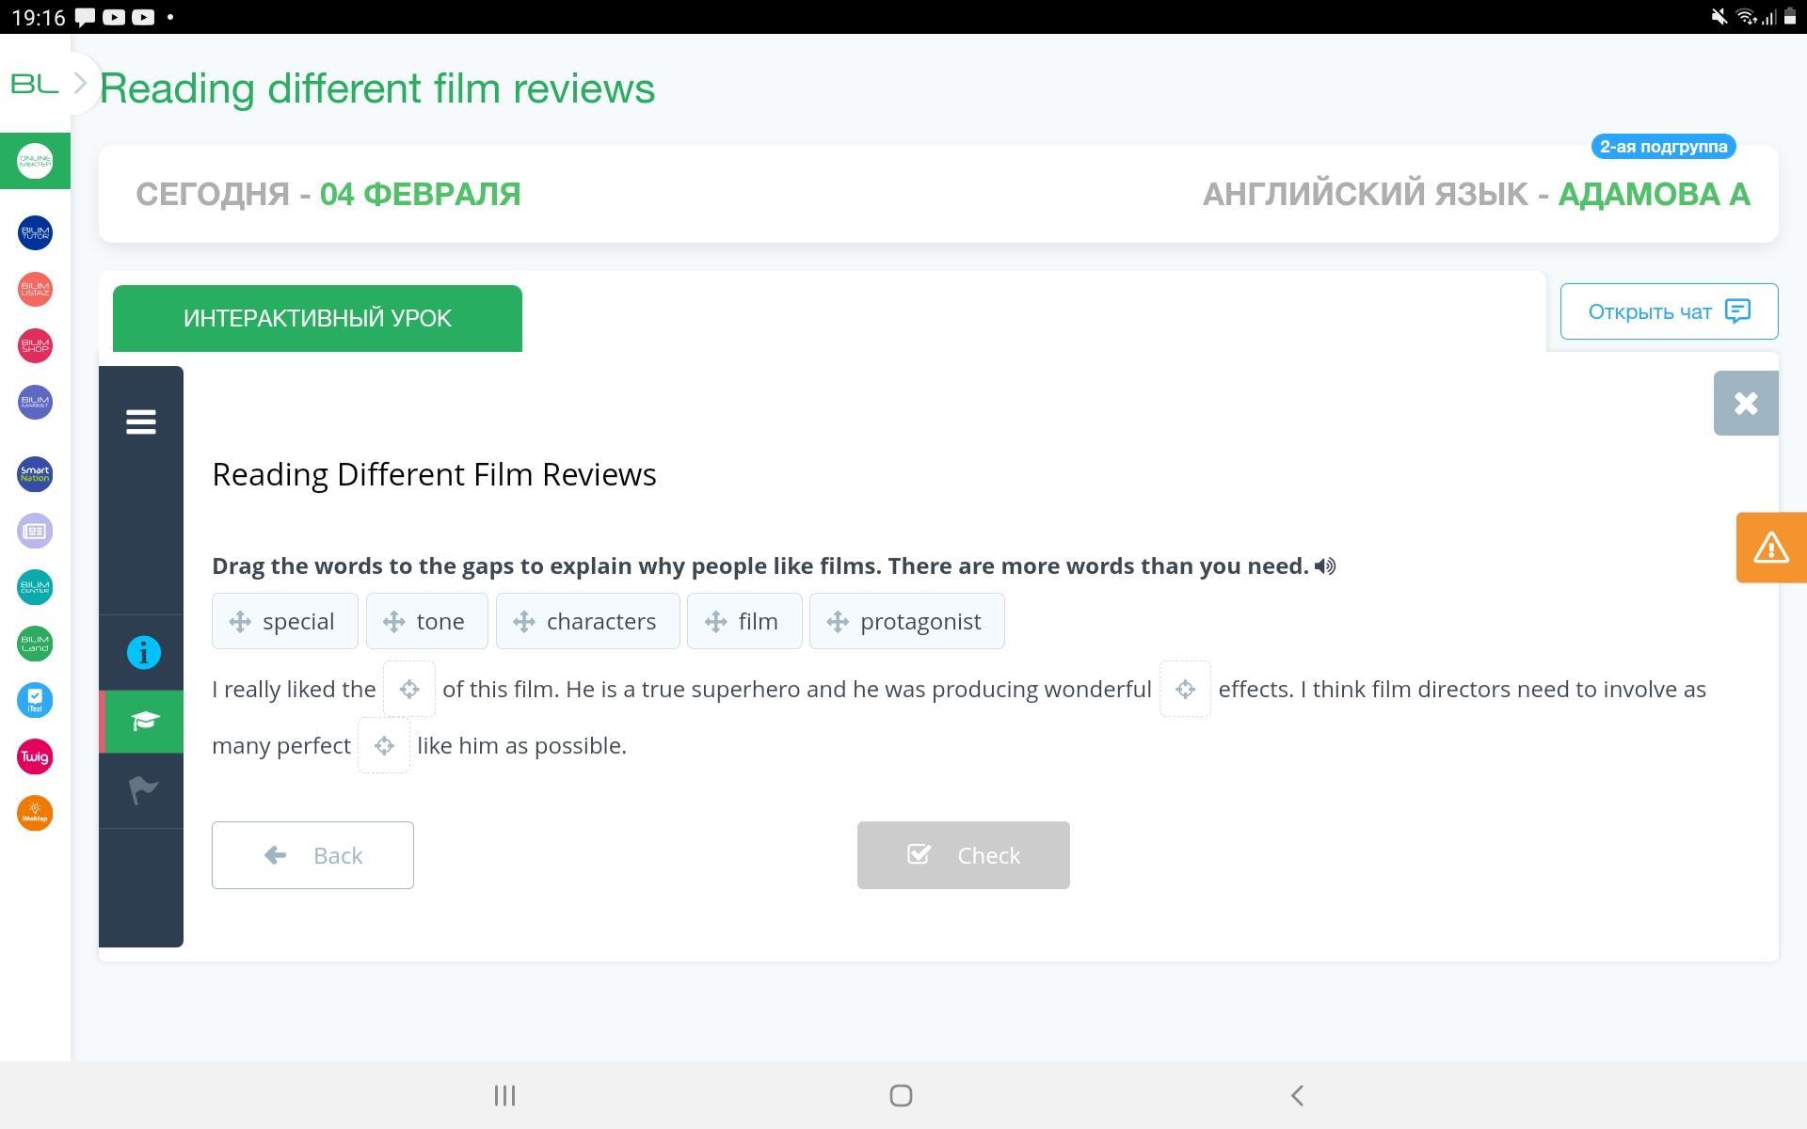This screenshot has height=1129, width=1807.
Task: Open Bilim Land sidebar icon
Action: pyautogui.click(x=35, y=644)
